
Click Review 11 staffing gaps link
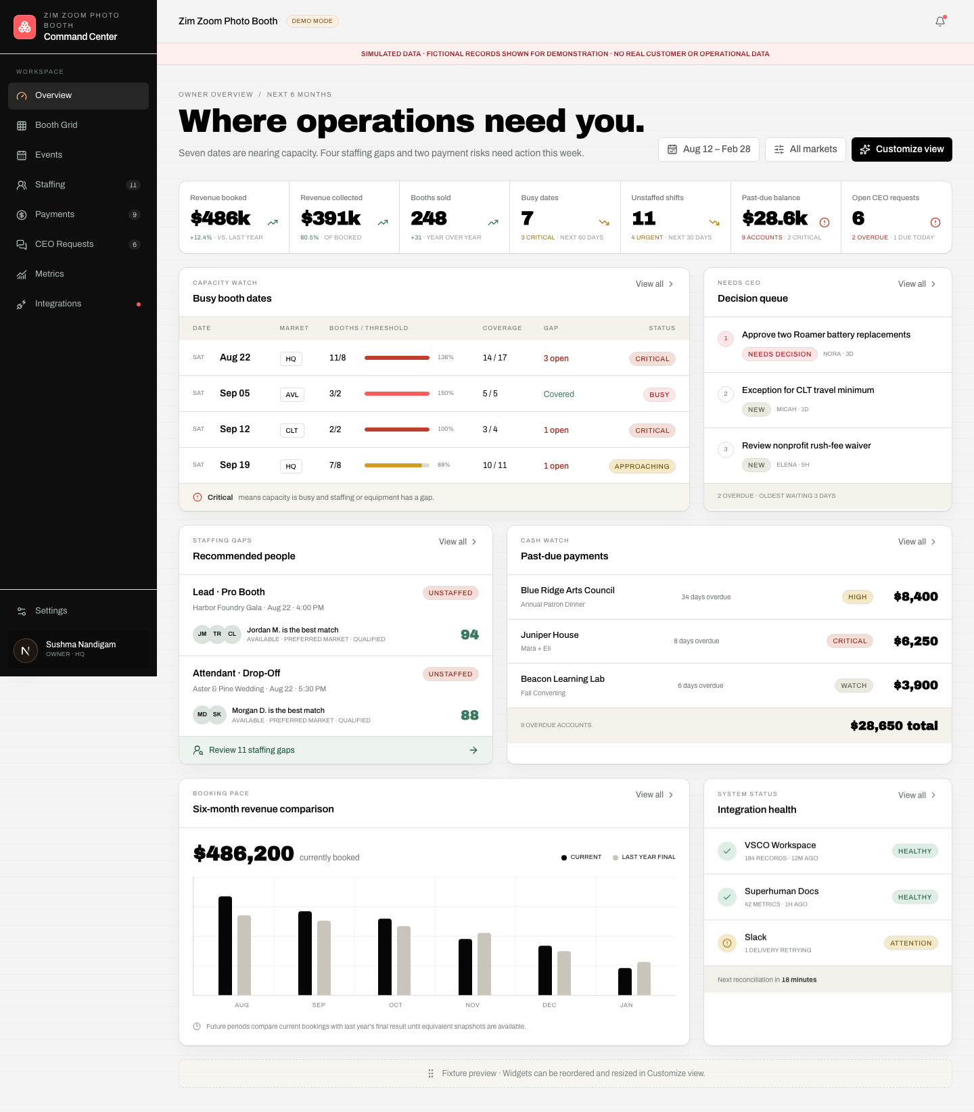tap(335, 750)
